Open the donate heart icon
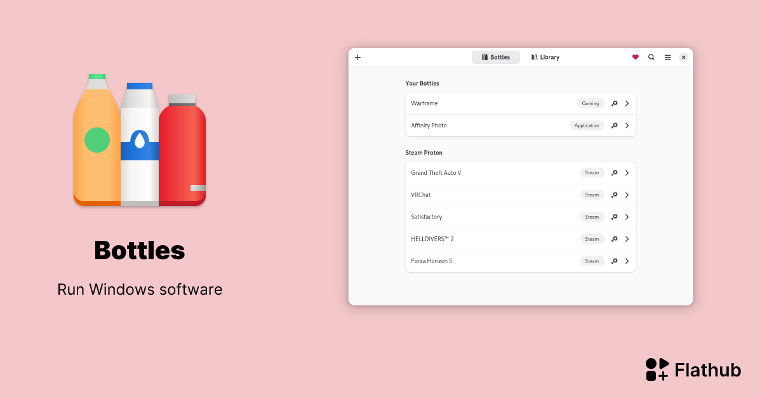The width and height of the screenshot is (762, 398). pos(636,57)
